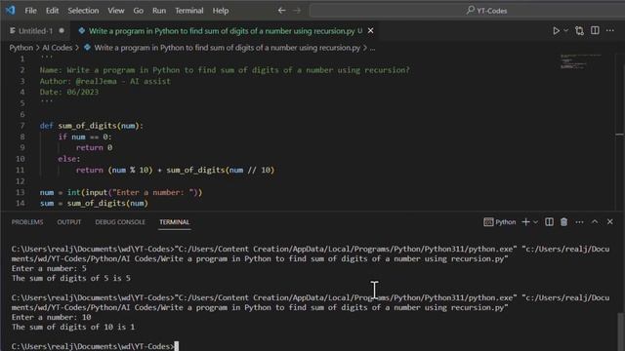Switch to the Debug Console tab
This screenshot has height=351, width=625.
tap(120, 222)
